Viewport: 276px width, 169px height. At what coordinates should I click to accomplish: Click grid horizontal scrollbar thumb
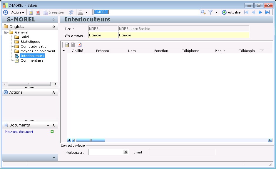[x=91, y=140]
